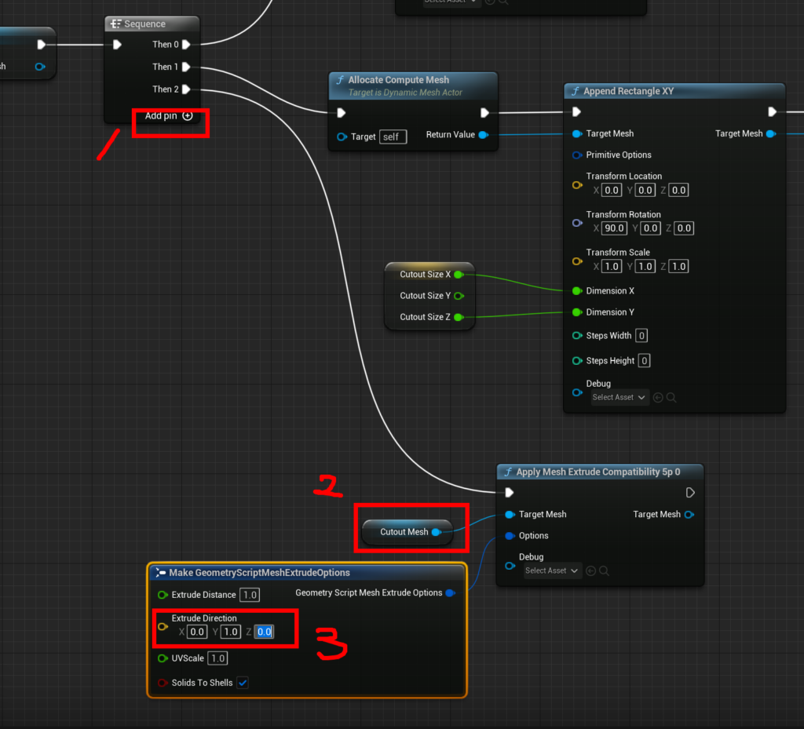
Task: Click the self value box beside Target
Action: [x=393, y=137]
